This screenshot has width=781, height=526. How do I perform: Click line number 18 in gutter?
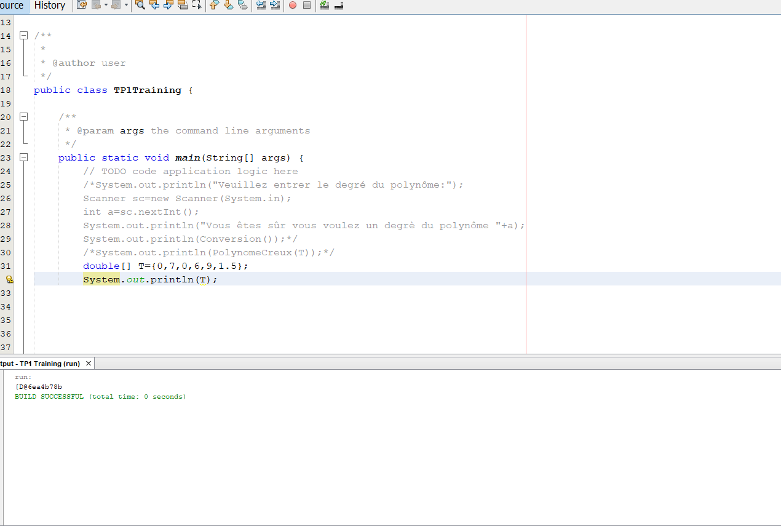coord(6,90)
